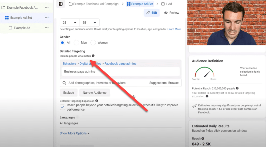Toggle Detailed Targeting Expansion checkbox

(62, 107)
